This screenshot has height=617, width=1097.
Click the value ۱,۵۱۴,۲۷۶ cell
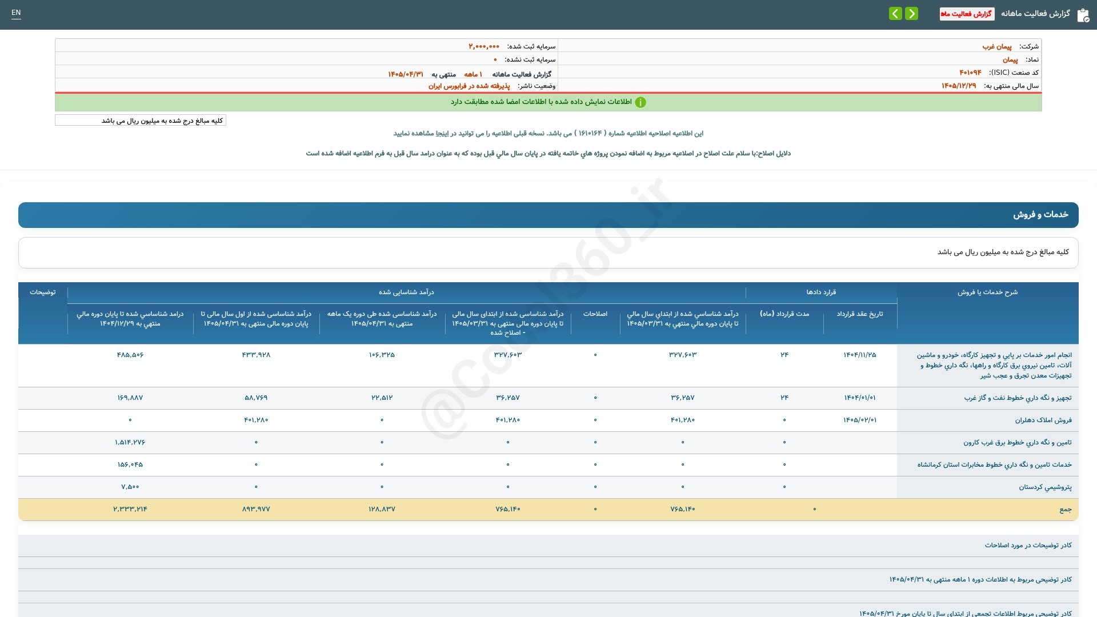(x=130, y=442)
